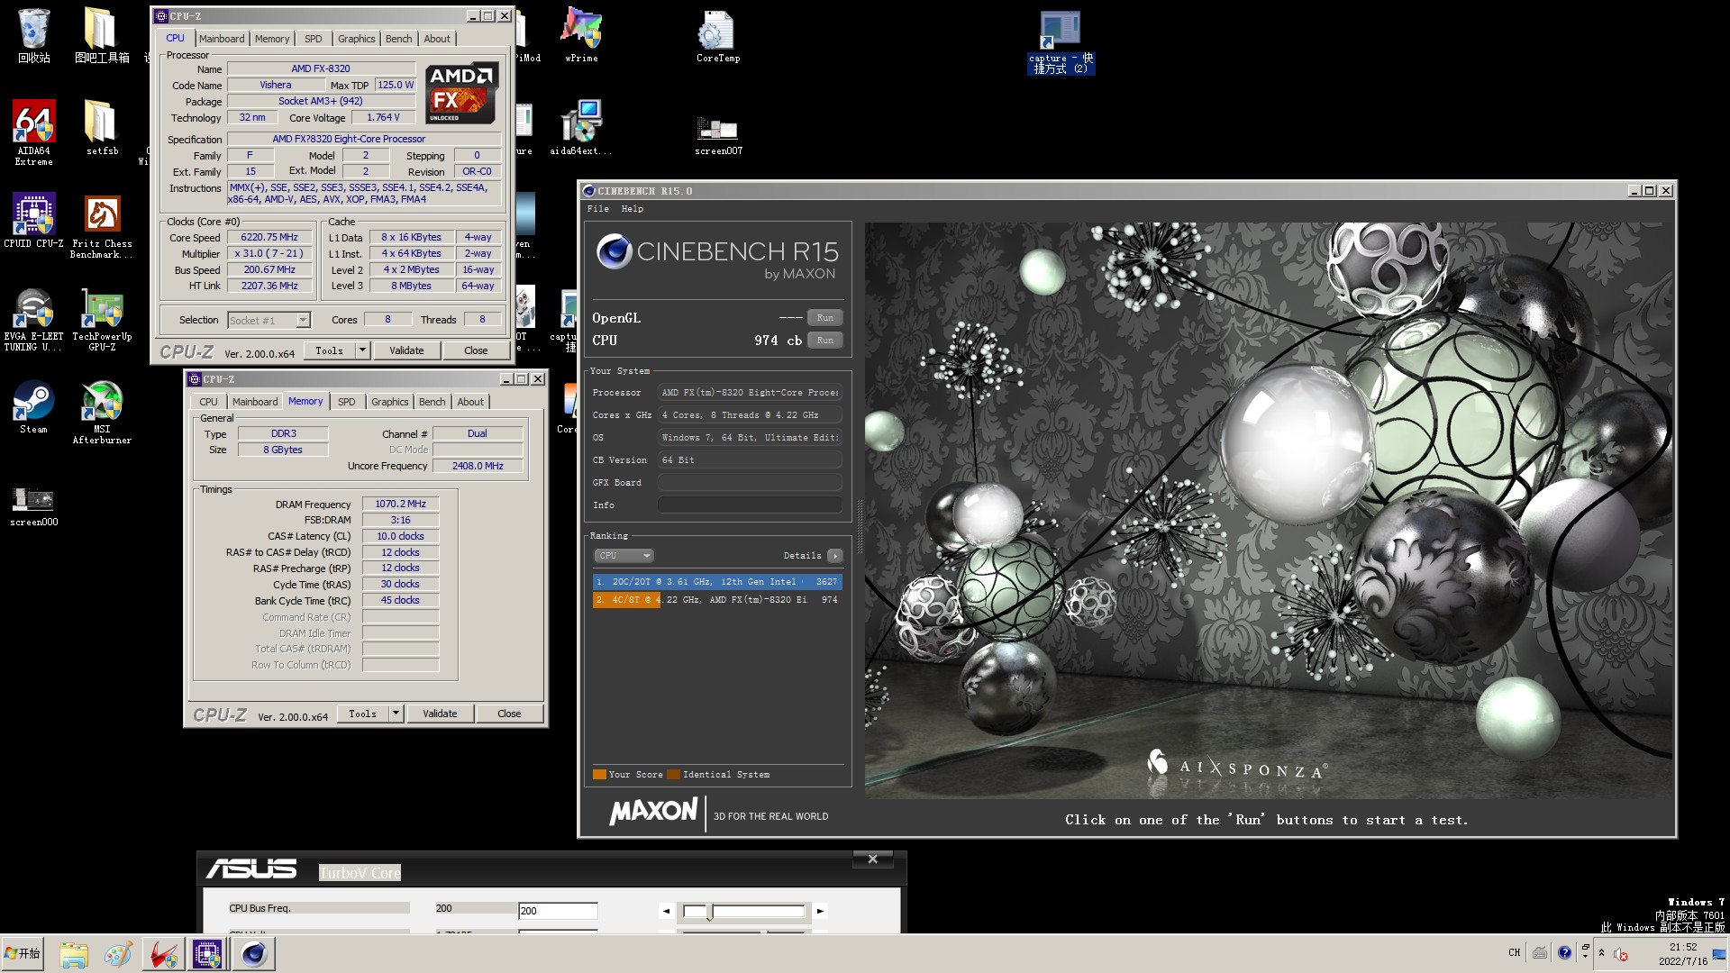Launch wPrime desktop icon
Image resolution: width=1730 pixels, height=973 pixels.
[581, 36]
